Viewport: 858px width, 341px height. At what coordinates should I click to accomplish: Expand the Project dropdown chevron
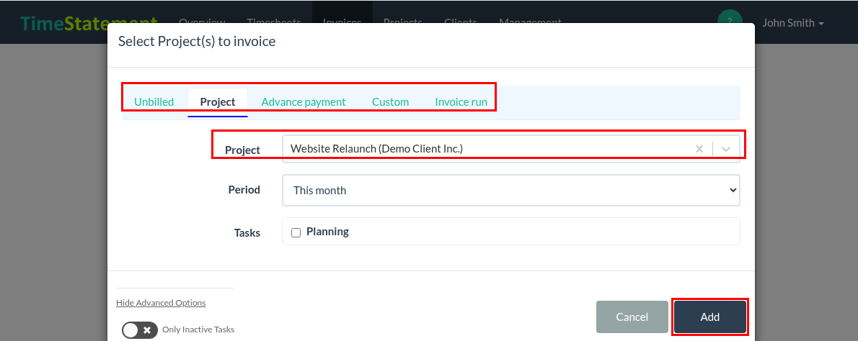[x=726, y=148]
